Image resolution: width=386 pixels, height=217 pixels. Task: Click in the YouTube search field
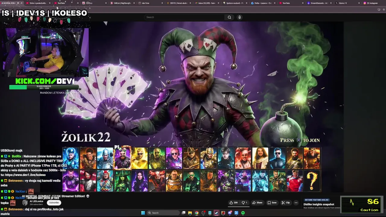(185, 17)
